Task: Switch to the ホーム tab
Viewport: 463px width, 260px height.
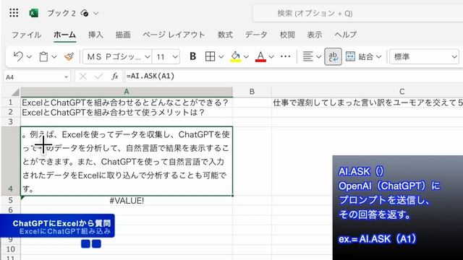Action: point(64,35)
